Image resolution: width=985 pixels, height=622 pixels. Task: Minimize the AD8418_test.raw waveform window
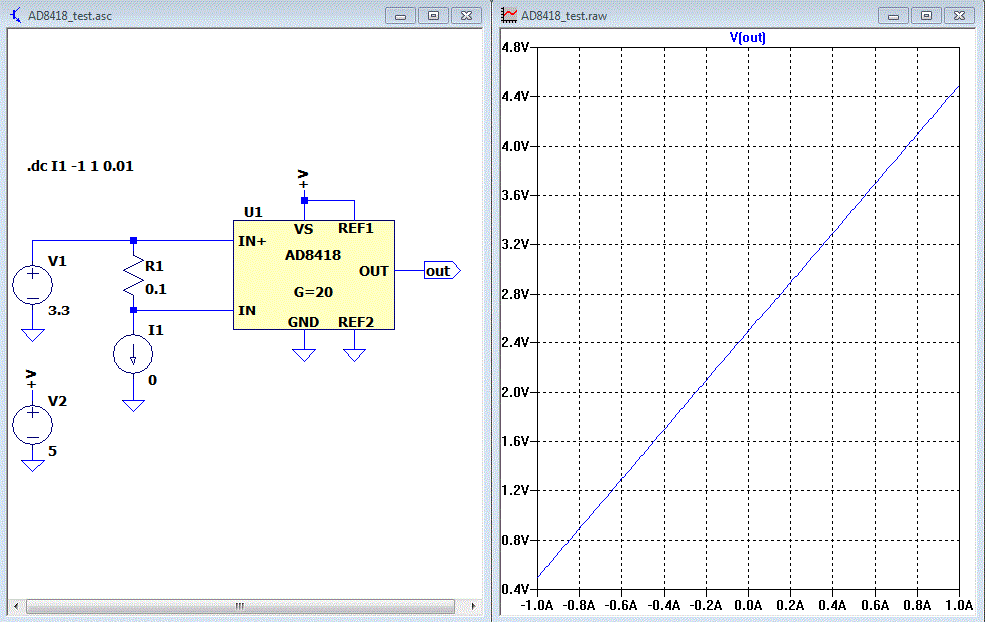coord(893,16)
